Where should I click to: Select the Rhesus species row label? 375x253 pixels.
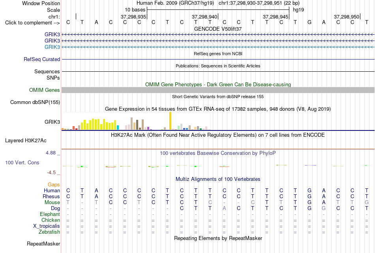pyautogui.click(x=51, y=196)
